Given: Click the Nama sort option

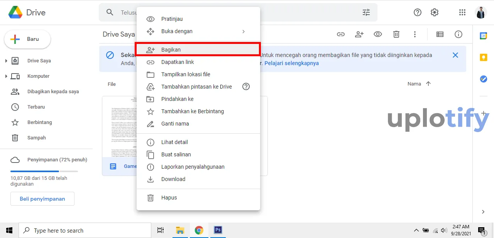Looking at the screenshot, I should click(x=414, y=84).
